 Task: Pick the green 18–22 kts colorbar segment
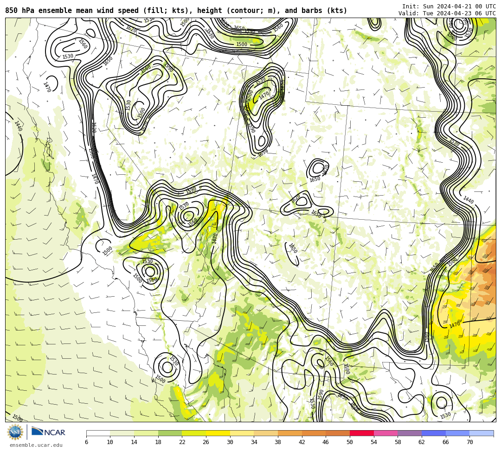[170, 433]
